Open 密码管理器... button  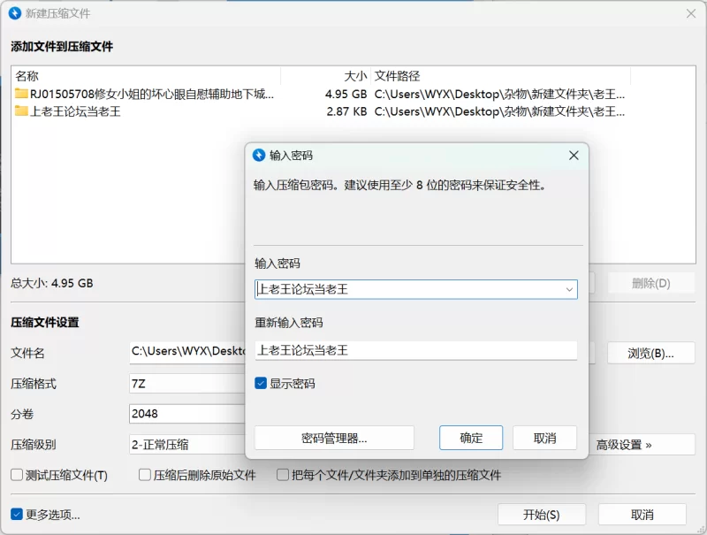(334, 438)
